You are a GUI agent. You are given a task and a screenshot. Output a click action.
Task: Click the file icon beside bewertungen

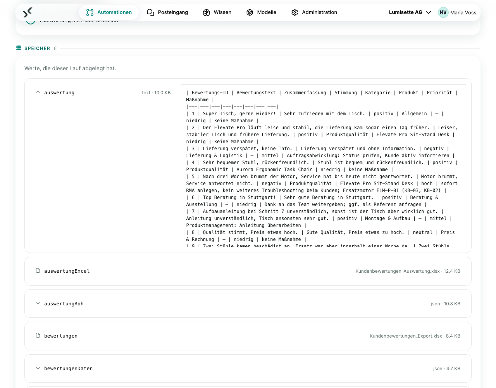pos(38,336)
